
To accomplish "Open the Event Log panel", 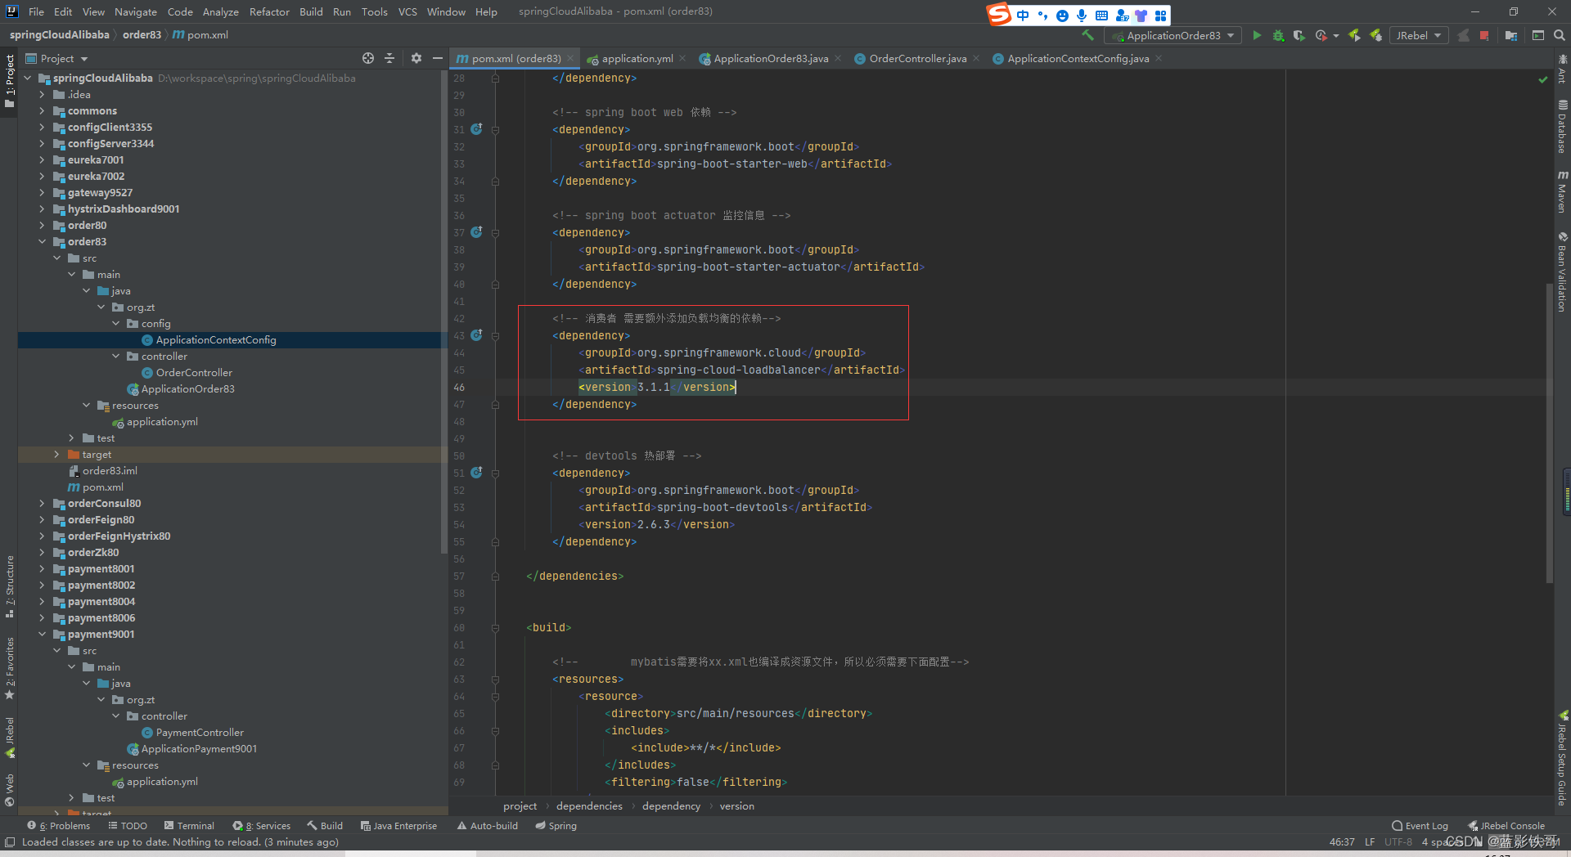I will pos(1420,826).
